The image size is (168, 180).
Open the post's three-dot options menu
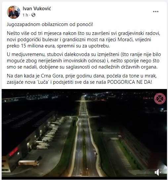156,12
